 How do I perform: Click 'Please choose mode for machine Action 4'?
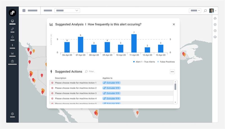click(76, 98)
